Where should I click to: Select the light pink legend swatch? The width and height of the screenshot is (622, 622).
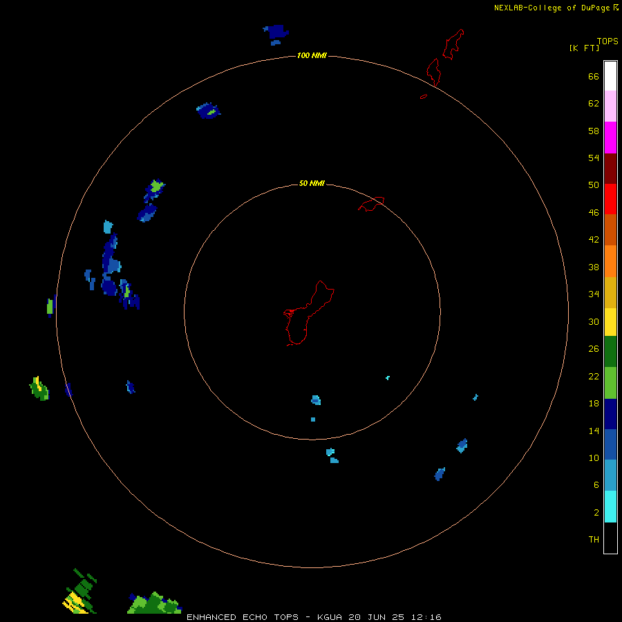[610, 106]
